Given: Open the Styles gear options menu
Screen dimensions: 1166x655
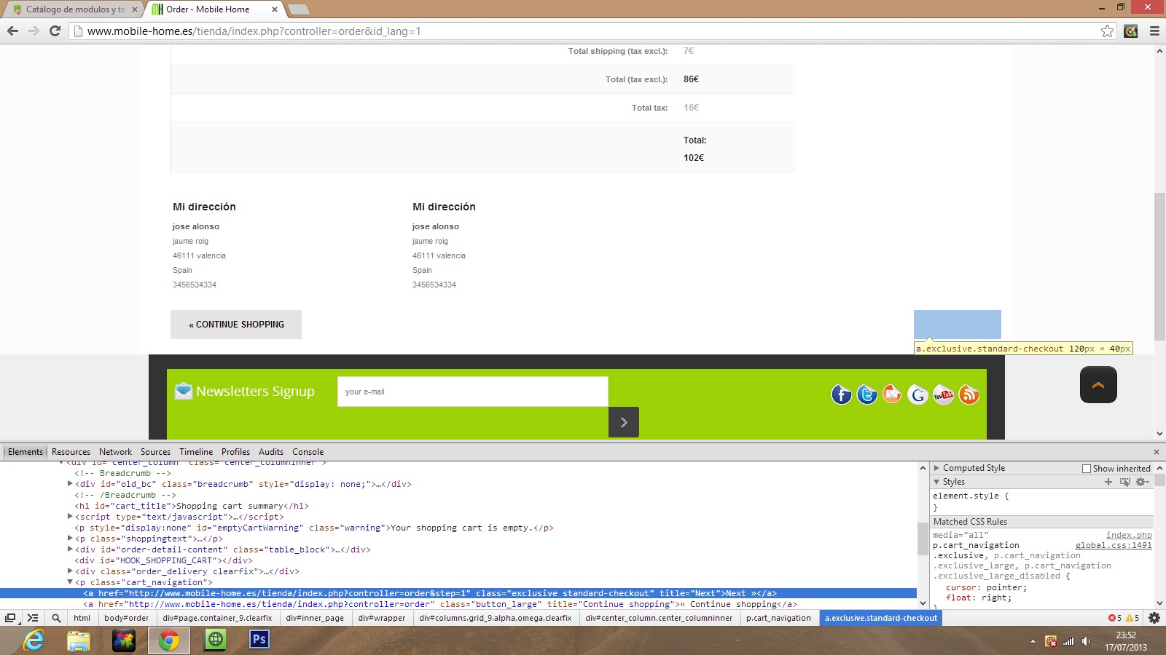Looking at the screenshot, I should point(1142,482).
